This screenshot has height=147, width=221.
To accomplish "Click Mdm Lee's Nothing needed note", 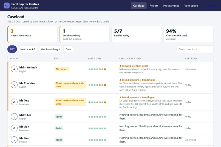I will 151,117.
